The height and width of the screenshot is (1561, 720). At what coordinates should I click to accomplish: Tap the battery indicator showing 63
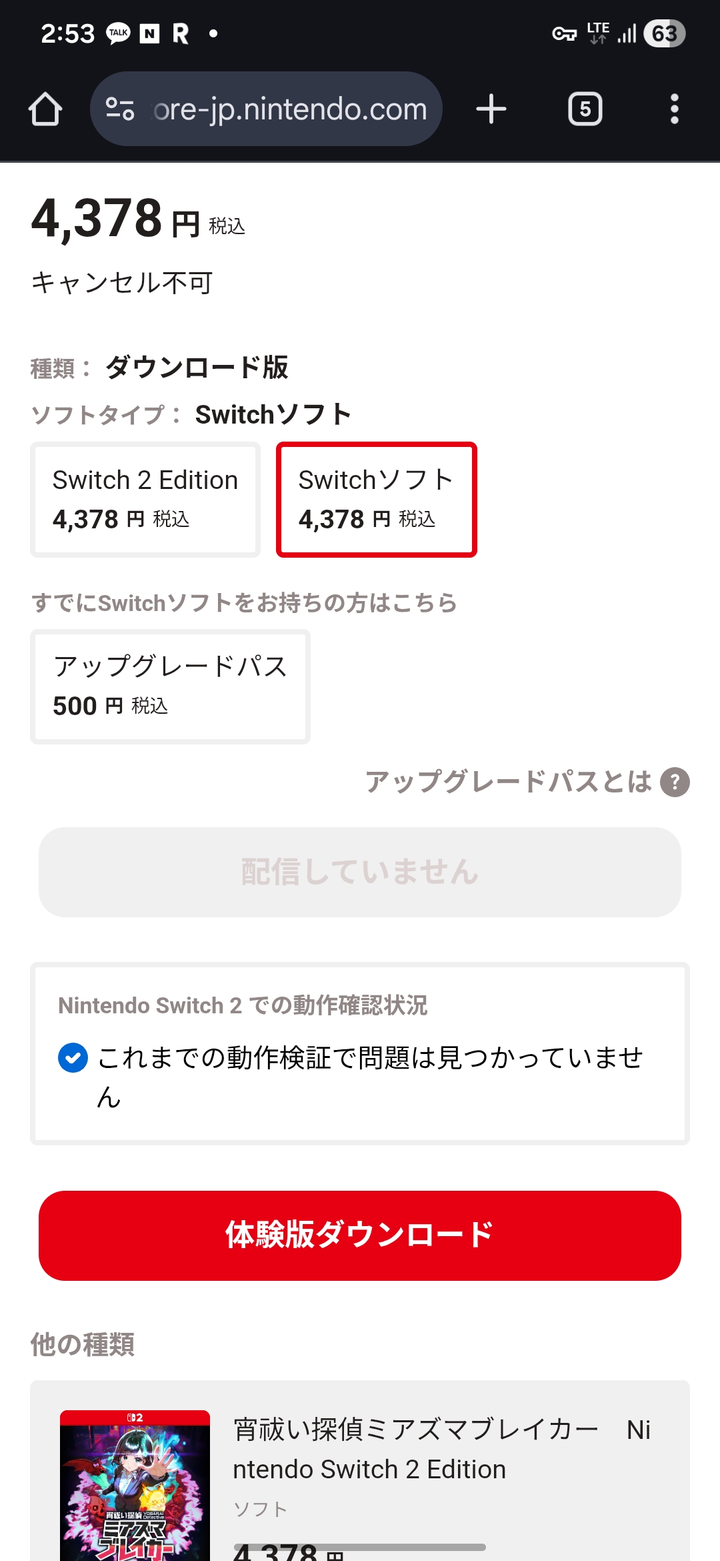click(664, 33)
